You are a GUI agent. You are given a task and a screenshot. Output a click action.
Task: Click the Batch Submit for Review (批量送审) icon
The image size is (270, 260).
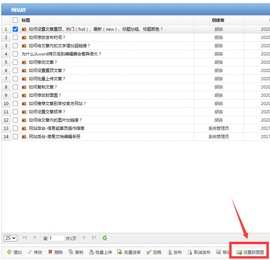[120, 252]
